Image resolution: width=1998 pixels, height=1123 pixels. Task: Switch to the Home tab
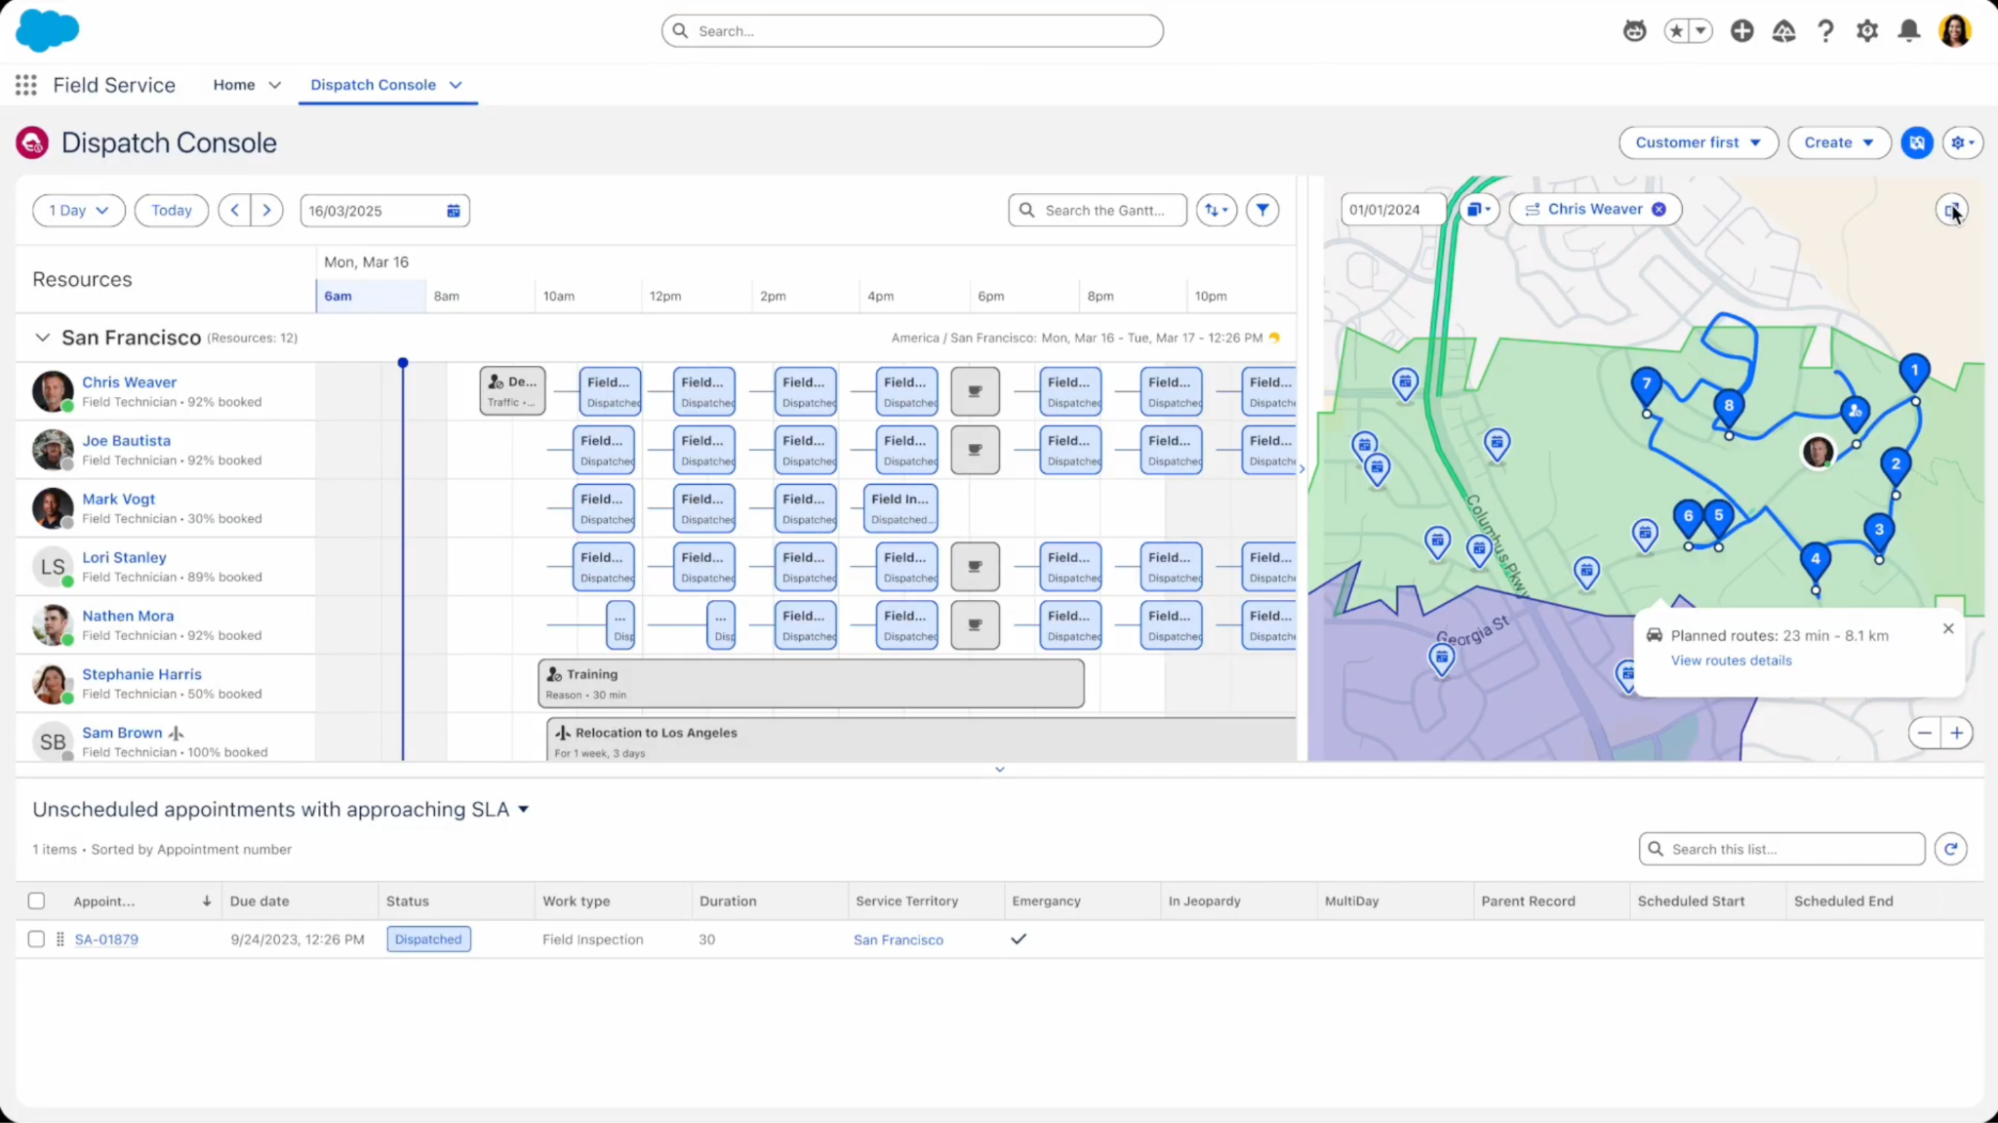234,85
